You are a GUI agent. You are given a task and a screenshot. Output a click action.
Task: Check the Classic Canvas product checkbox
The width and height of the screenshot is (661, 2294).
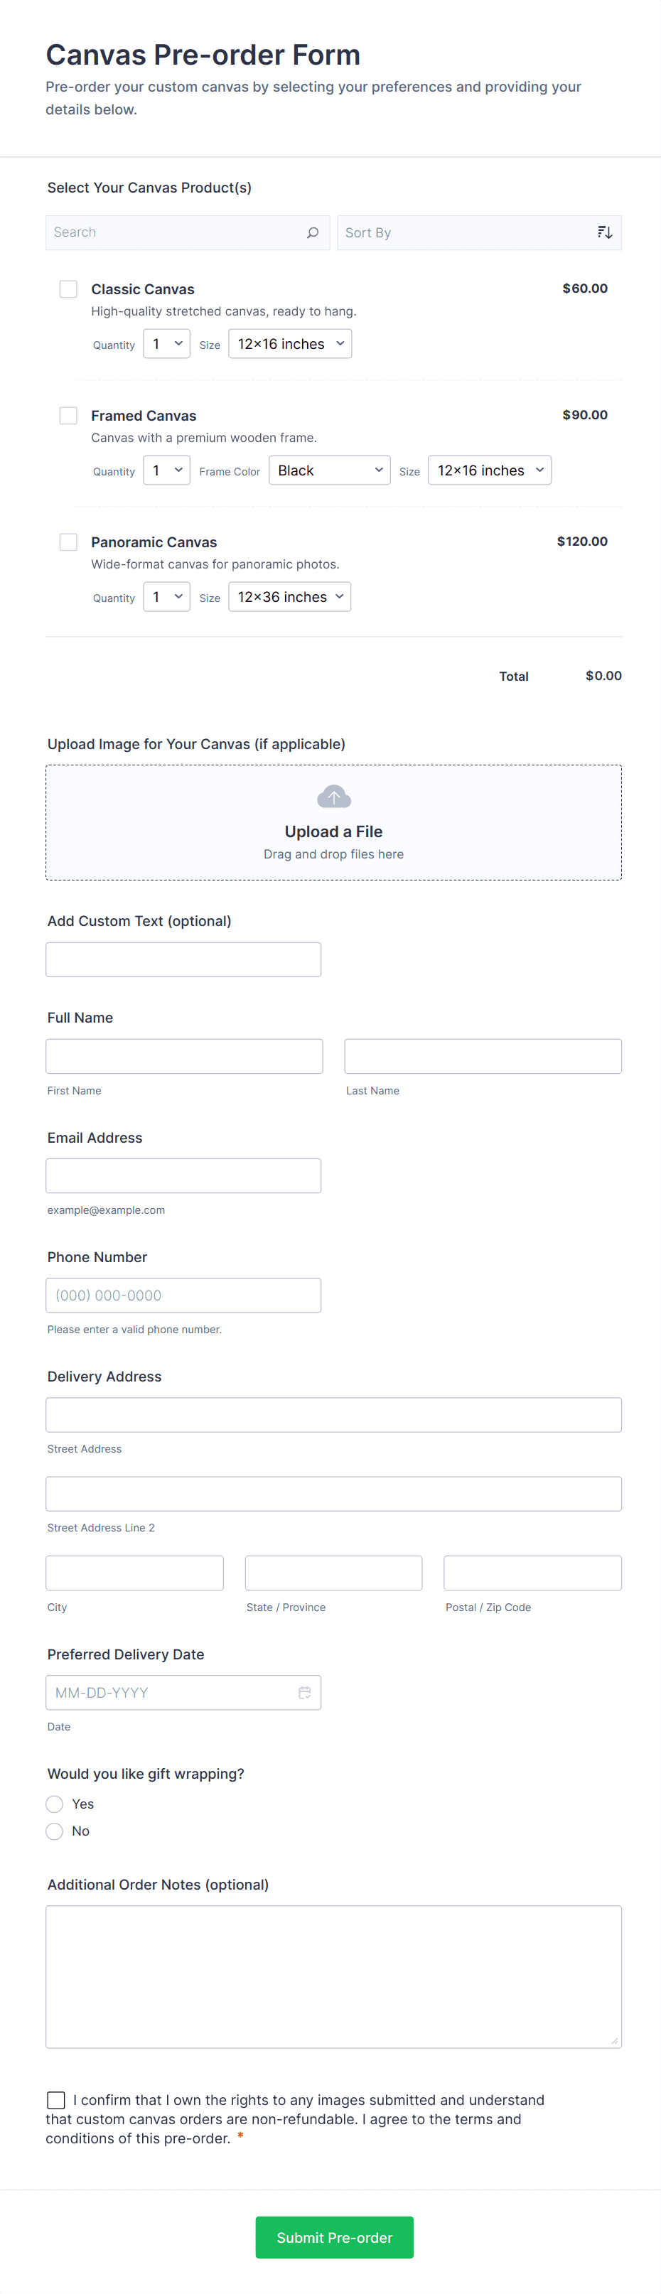pos(69,289)
